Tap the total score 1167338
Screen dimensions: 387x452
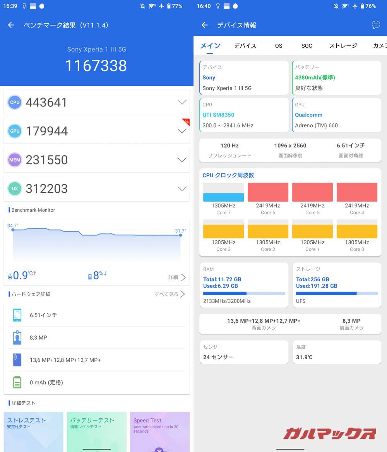96,66
